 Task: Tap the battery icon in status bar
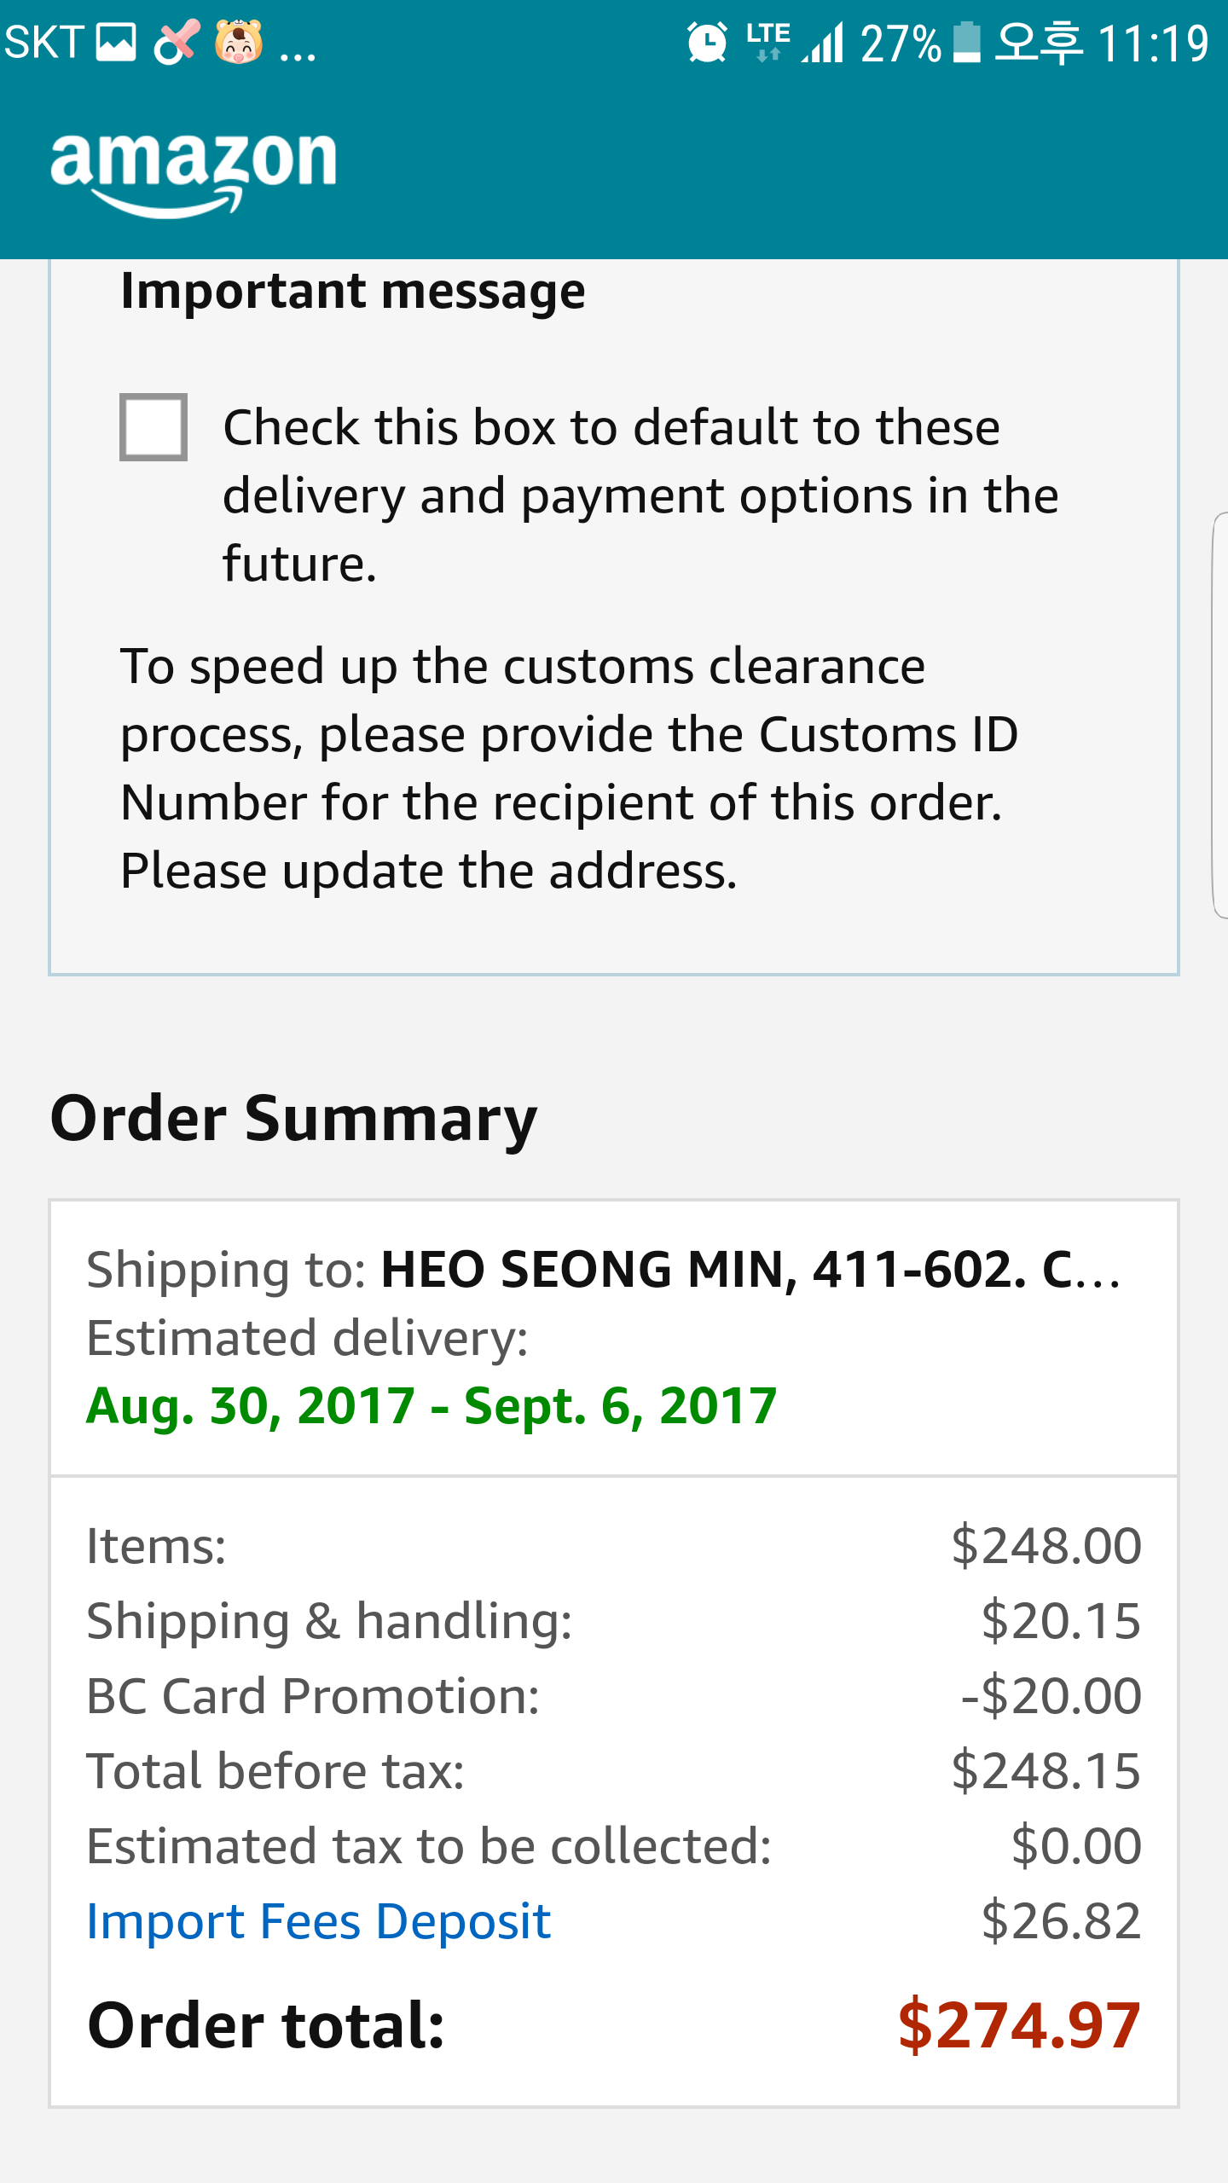pyautogui.click(x=966, y=43)
